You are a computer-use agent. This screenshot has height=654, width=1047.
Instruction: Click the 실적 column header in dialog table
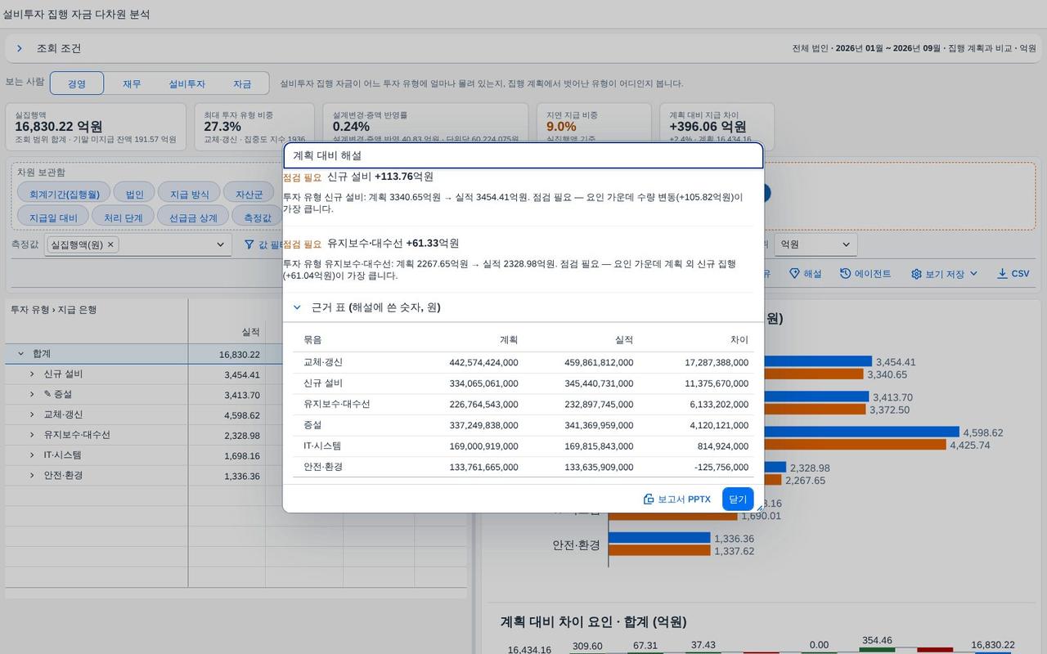click(x=623, y=339)
